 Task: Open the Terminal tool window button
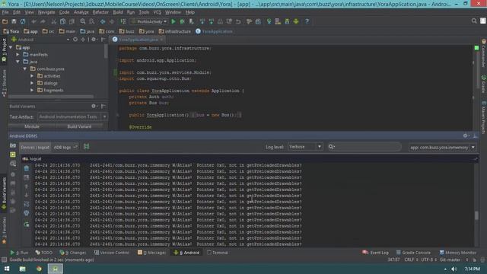pyautogui.click(x=218, y=253)
